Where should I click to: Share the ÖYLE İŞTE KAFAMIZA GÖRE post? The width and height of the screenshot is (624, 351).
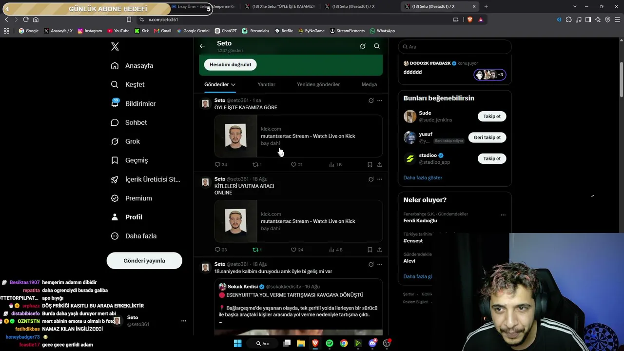click(x=380, y=165)
